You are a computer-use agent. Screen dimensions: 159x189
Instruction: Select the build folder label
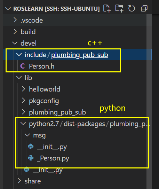28,32
